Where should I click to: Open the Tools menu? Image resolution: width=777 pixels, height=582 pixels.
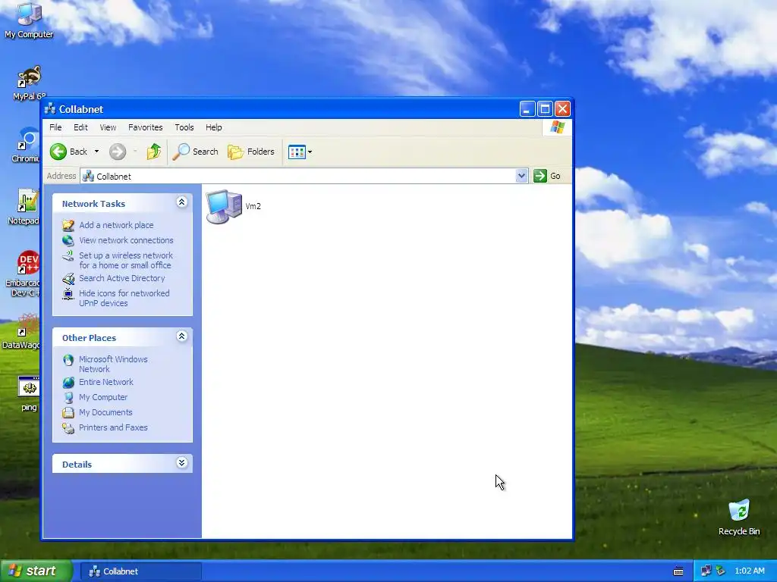point(184,127)
